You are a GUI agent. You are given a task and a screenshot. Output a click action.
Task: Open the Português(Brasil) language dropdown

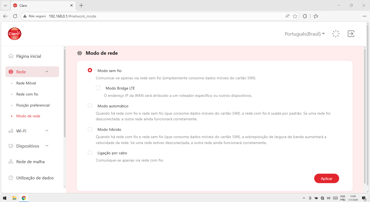[305, 34]
